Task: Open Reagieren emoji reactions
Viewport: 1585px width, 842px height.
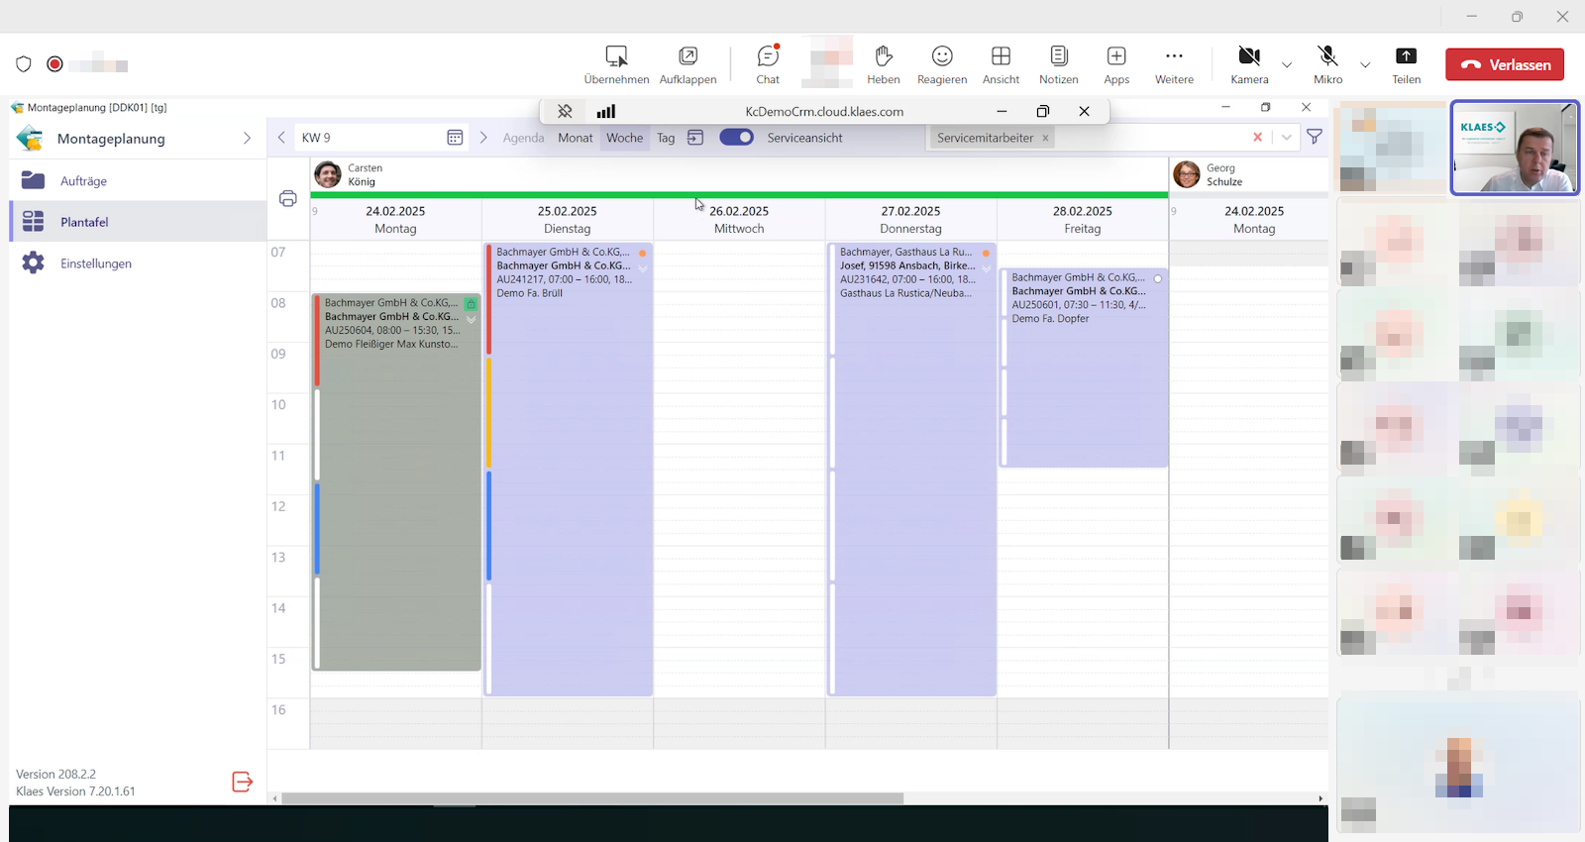Action: pos(941,64)
